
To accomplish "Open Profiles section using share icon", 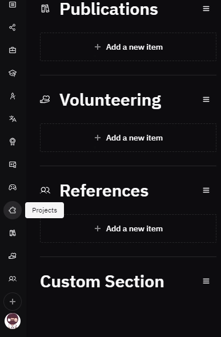I will click(x=13, y=27).
